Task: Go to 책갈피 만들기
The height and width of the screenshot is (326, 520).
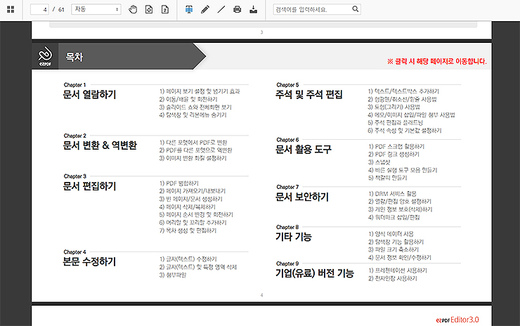Action: pyautogui.click(x=388, y=178)
